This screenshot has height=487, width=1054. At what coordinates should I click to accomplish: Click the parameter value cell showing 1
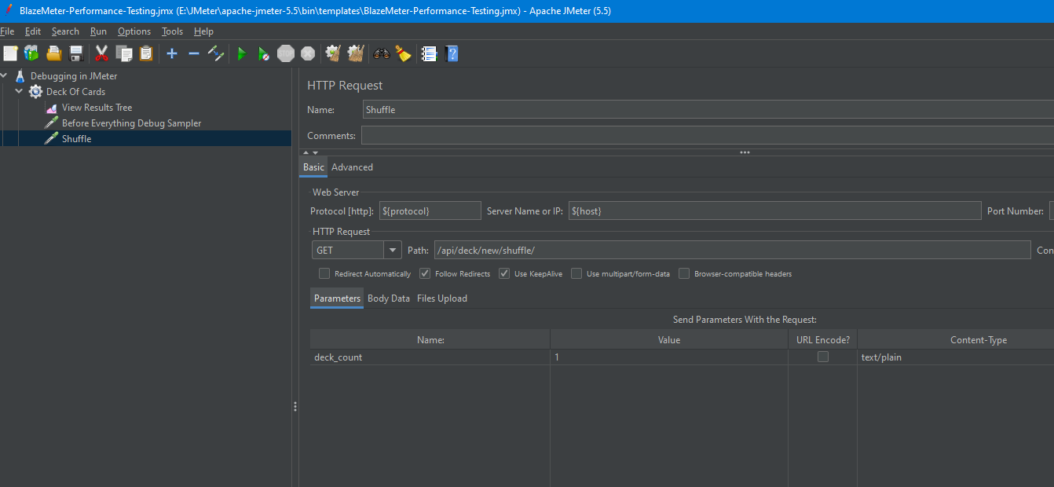(x=669, y=357)
